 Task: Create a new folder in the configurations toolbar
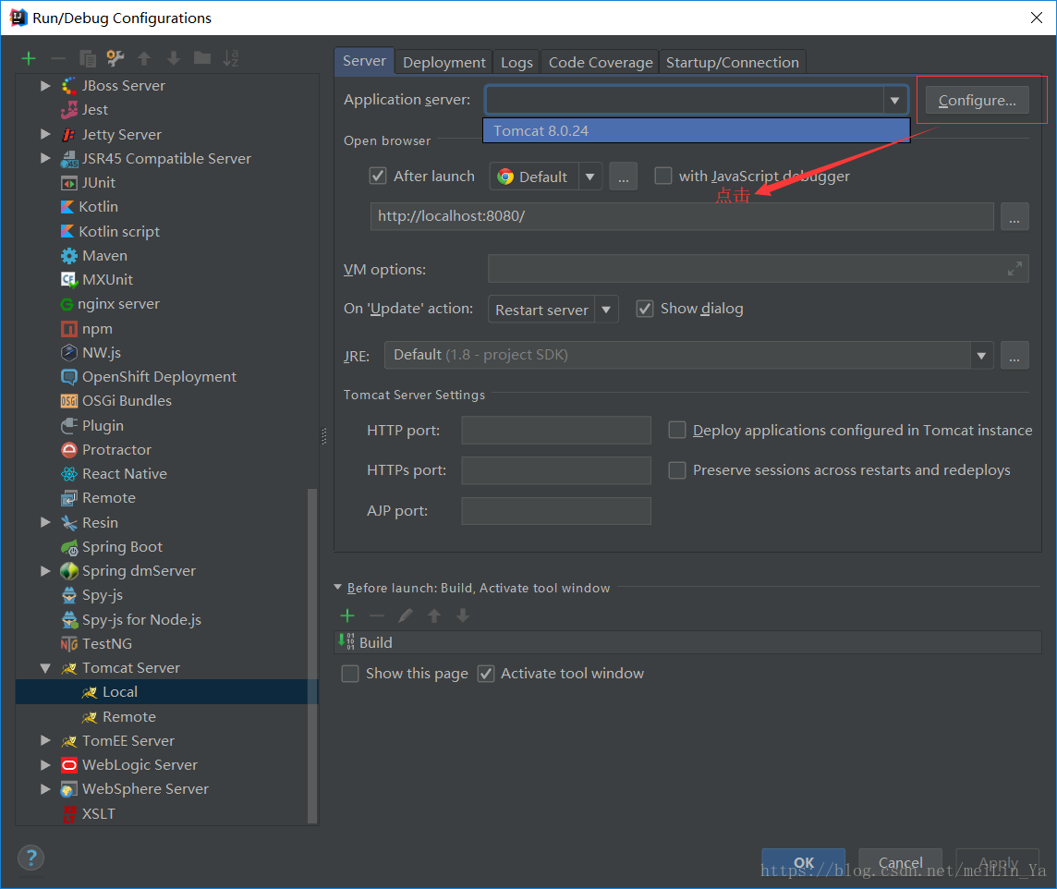point(202,58)
